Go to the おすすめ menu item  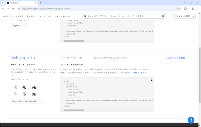pos(30,17)
